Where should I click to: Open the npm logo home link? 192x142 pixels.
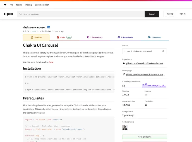(x=8, y=14)
